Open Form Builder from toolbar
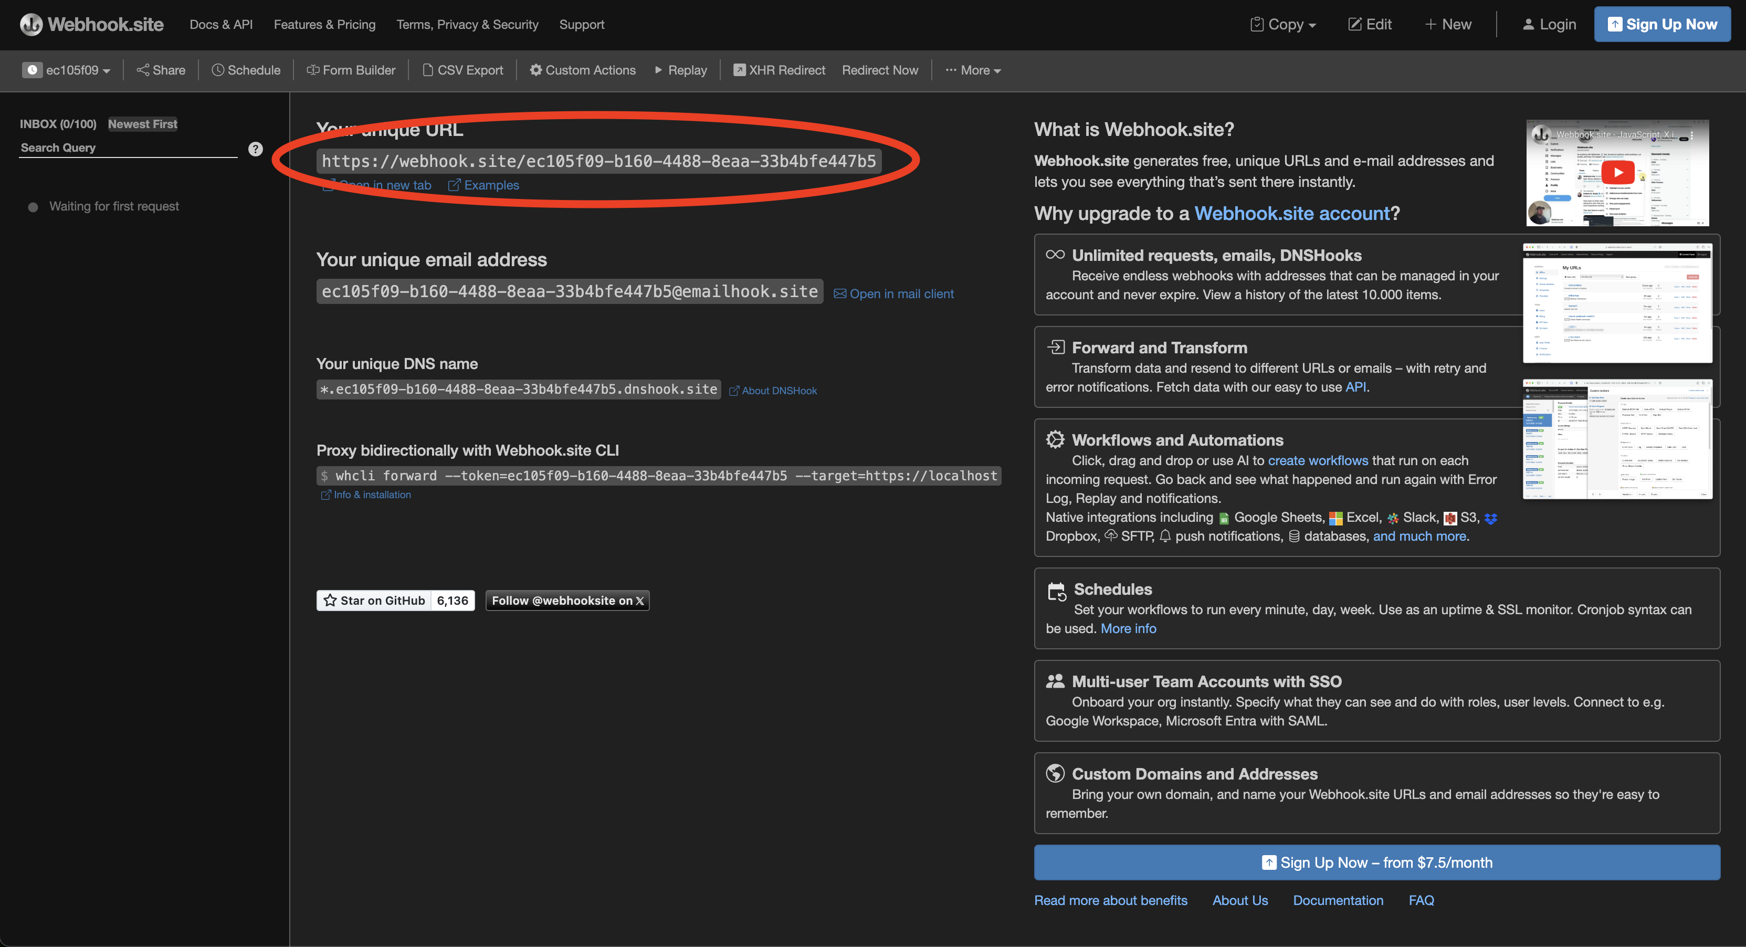1746x947 pixels. (351, 70)
